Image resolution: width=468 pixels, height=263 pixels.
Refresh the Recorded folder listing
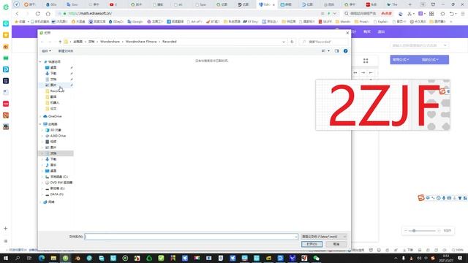pyautogui.click(x=292, y=42)
